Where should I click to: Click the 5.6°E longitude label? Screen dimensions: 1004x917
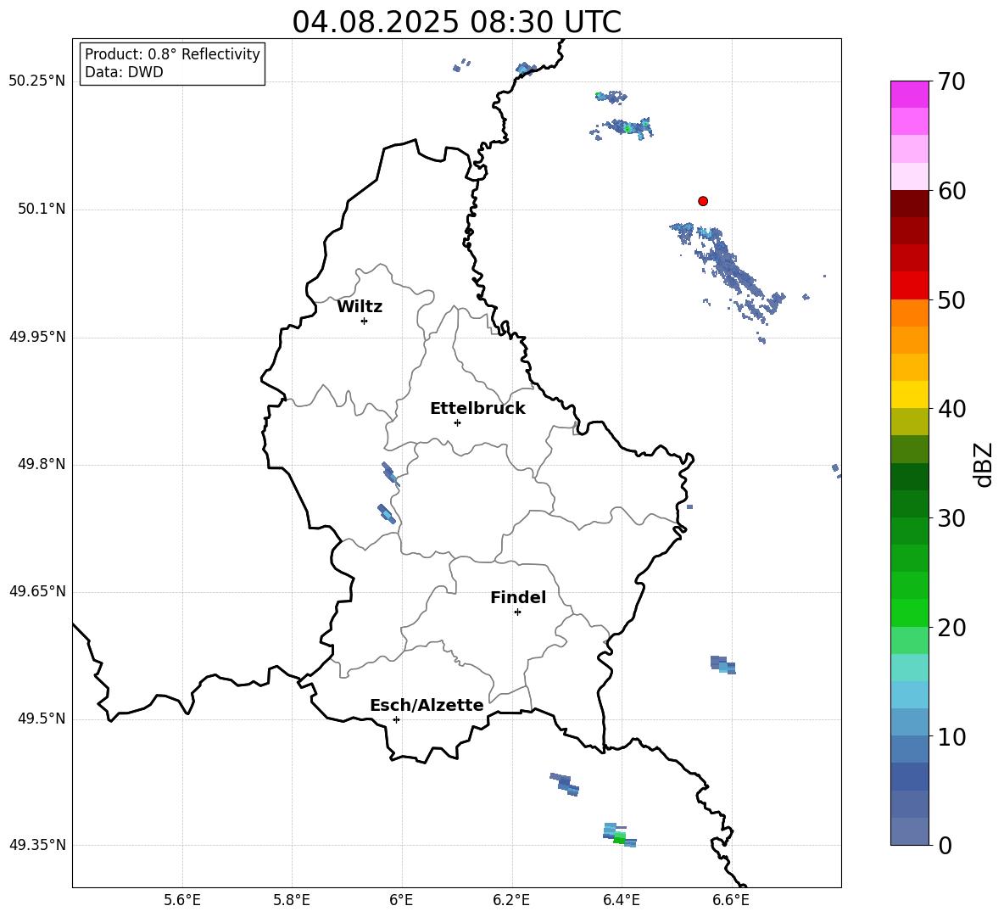pos(182,900)
